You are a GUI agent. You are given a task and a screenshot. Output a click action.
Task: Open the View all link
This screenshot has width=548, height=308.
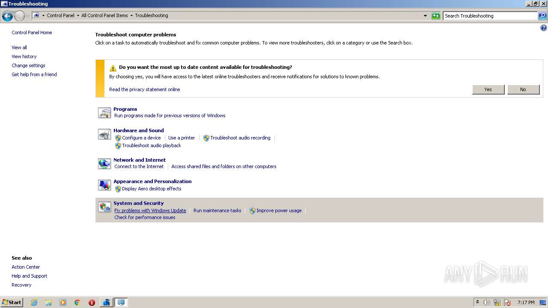(x=19, y=47)
